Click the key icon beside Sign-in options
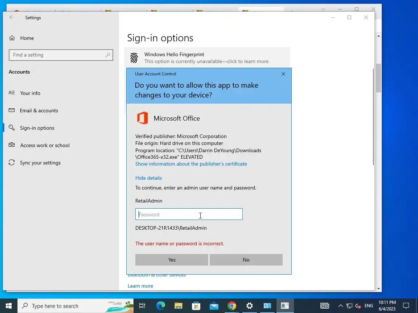418x313 pixels. 12,128
